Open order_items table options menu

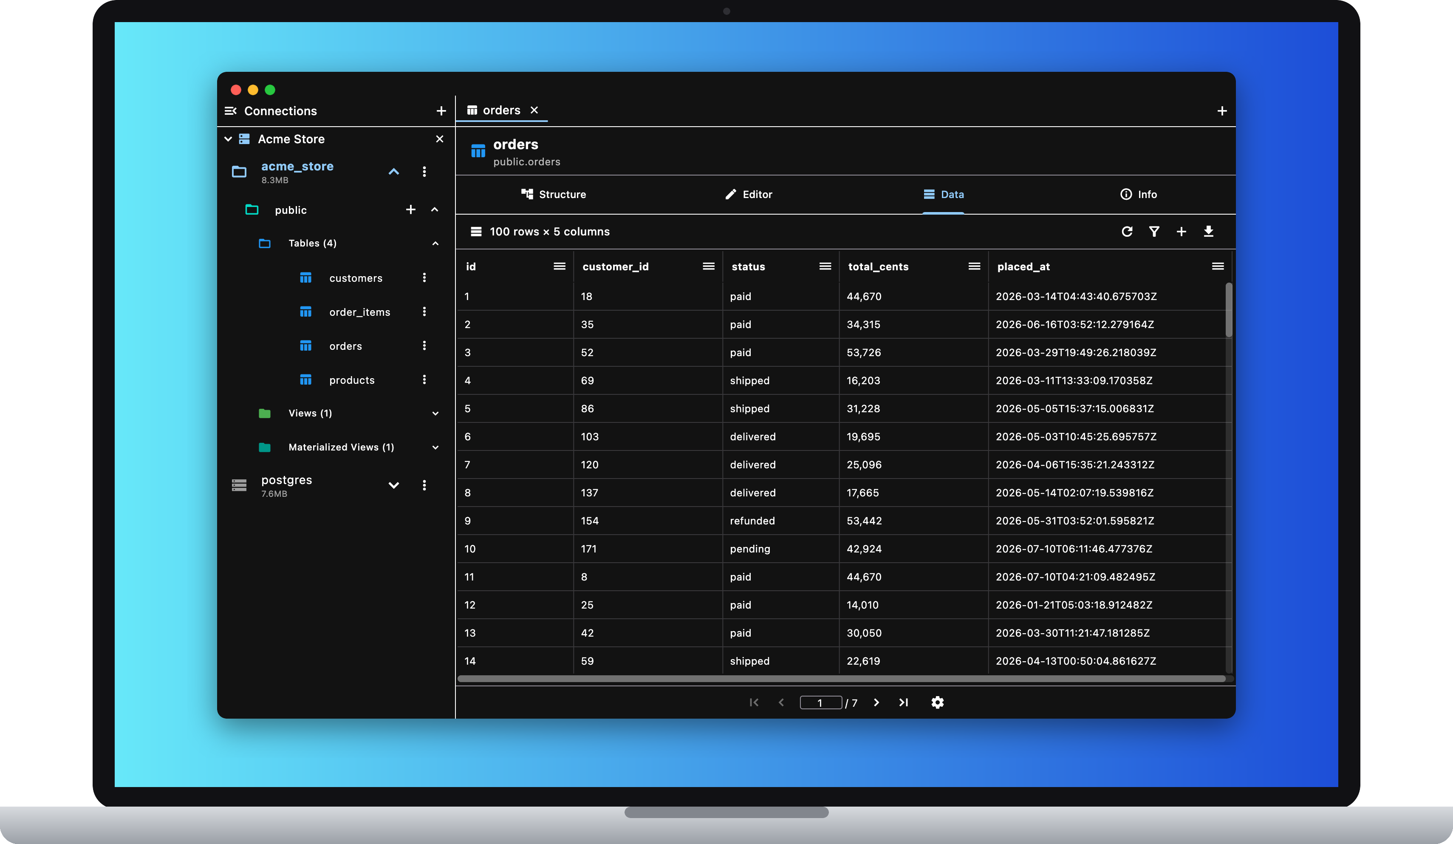[424, 312]
